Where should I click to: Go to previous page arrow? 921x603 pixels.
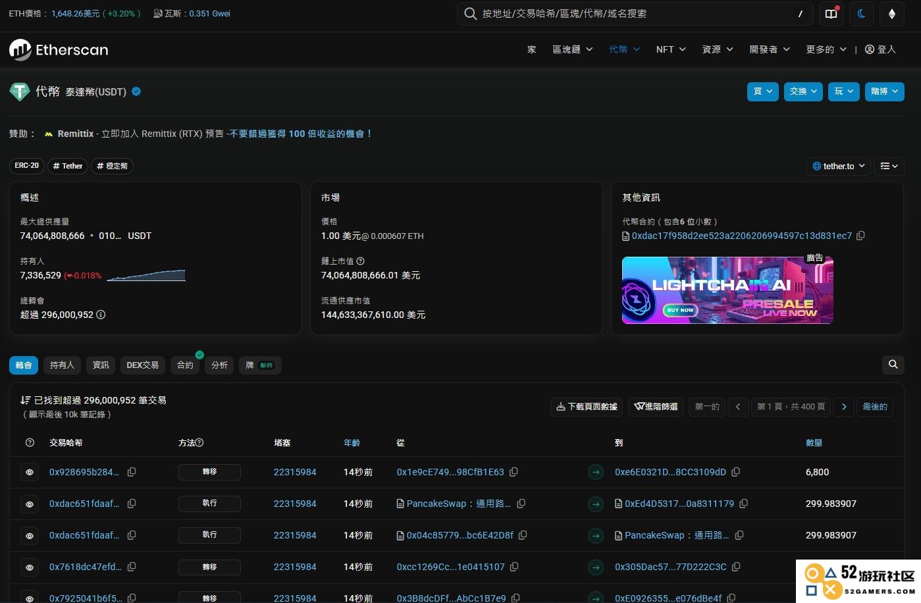pyautogui.click(x=738, y=407)
